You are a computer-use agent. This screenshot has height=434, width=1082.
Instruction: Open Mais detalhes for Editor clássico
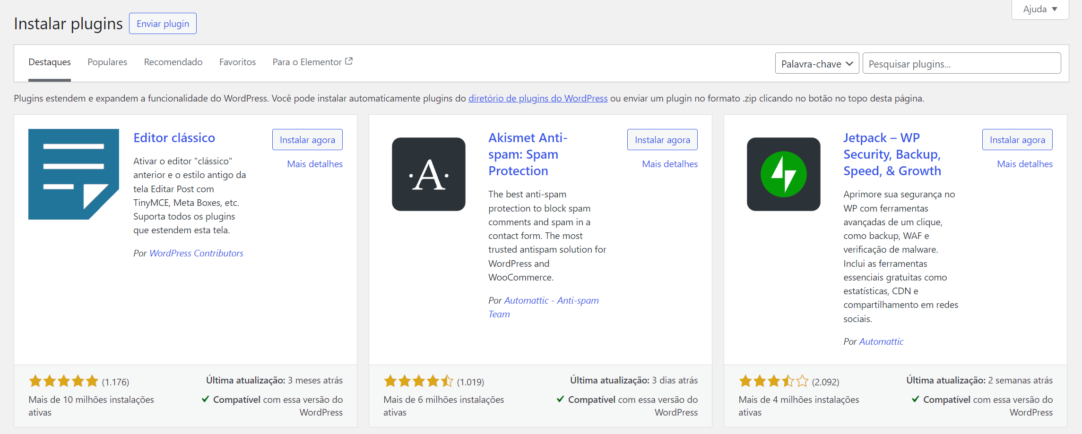pyautogui.click(x=315, y=164)
